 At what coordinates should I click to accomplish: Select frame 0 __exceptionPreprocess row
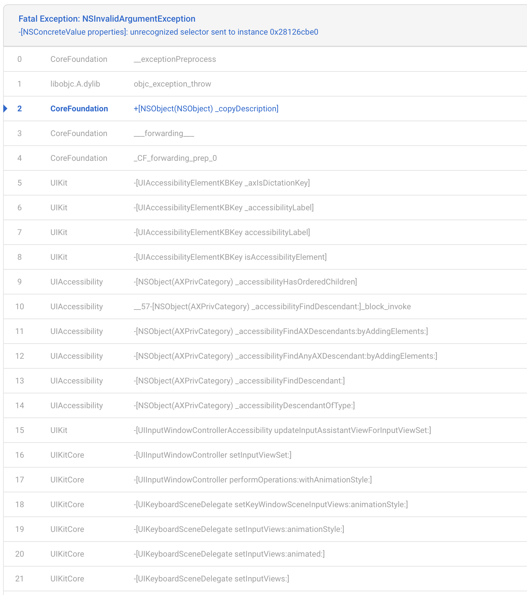[x=175, y=59]
